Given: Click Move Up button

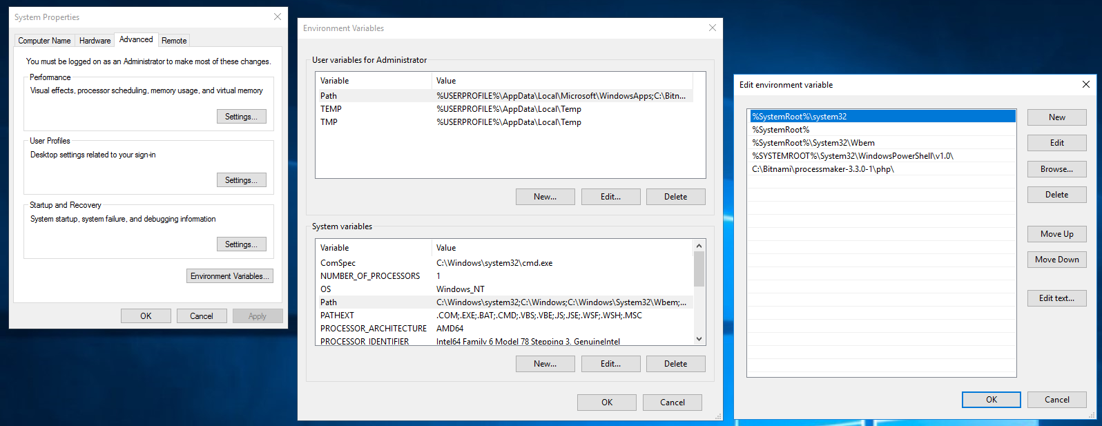Looking at the screenshot, I should pyautogui.click(x=1056, y=234).
